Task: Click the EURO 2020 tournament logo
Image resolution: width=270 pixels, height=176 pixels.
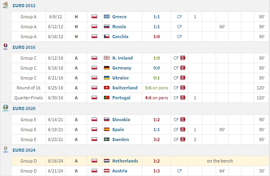Action: point(6,108)
